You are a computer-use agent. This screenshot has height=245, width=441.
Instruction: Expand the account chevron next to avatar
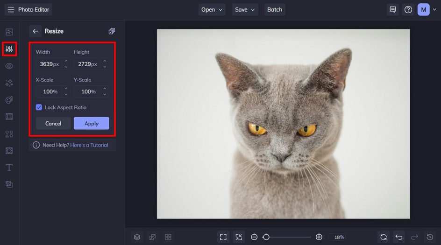[x=434, y=9]
